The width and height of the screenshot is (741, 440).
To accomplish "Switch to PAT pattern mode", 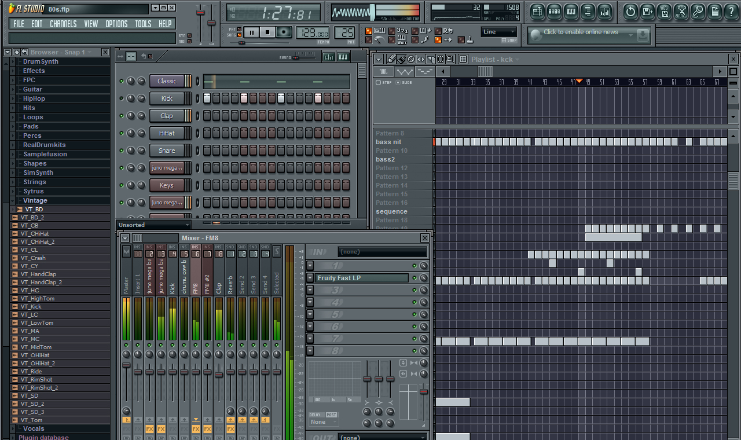I will pos(239,29).
